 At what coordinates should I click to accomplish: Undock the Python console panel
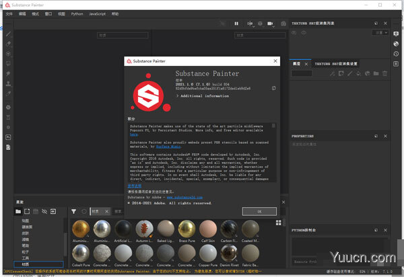[376, 230]
